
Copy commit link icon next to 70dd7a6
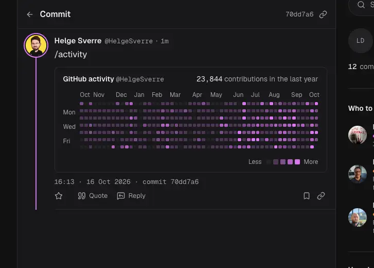323,14
